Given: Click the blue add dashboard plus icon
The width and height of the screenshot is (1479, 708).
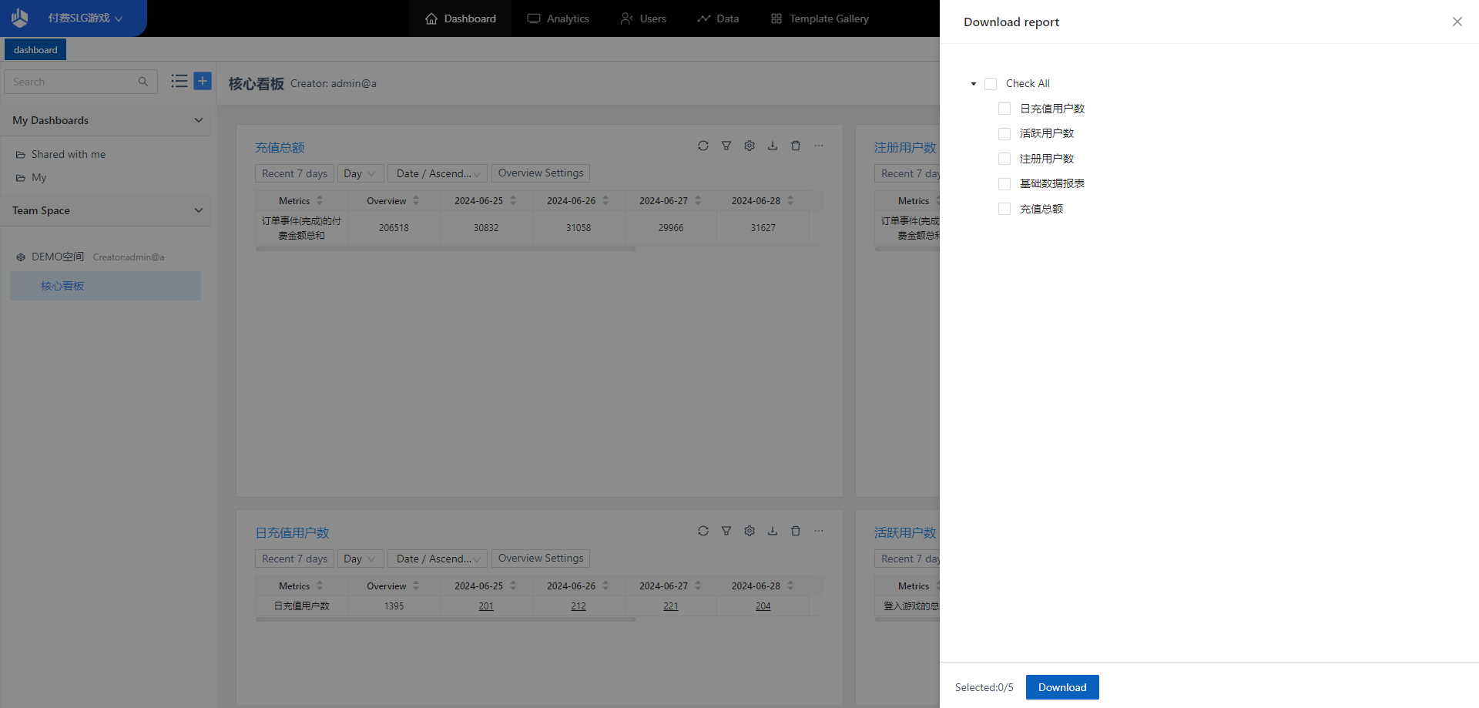Looking at the screenshot, I should [x=203, y=81].
